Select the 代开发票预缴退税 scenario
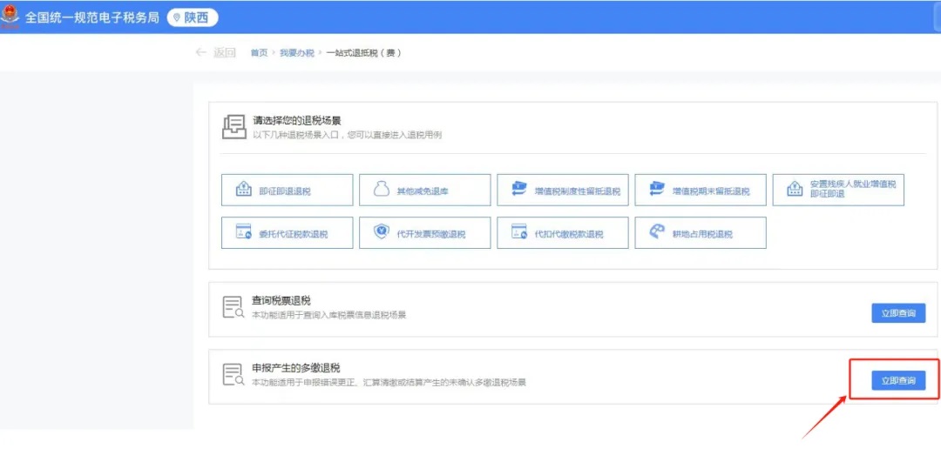941x455 pixels. point(425,232)
